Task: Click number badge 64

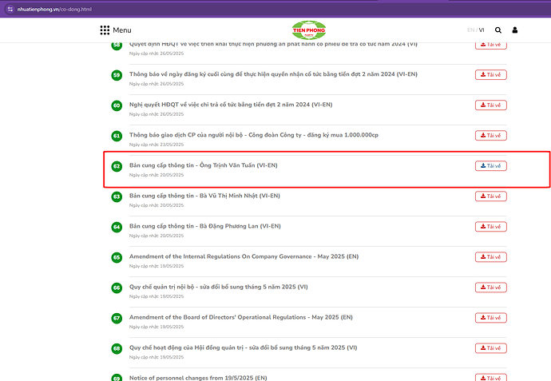Action: tap(117, 227)
